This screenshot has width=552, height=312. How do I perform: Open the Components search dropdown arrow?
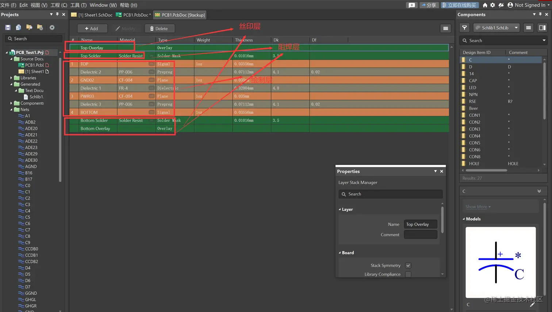point(544,40)
